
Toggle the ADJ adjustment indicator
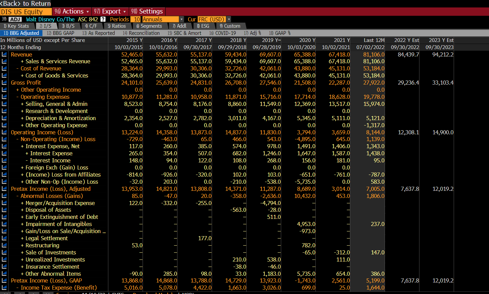pyautogui.click(x=15, y=20)
